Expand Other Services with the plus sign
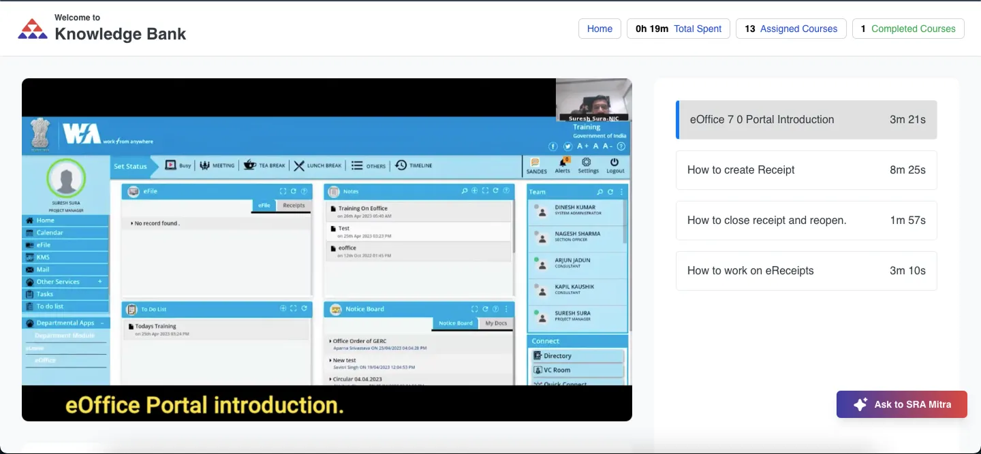 tap(100, 282)
